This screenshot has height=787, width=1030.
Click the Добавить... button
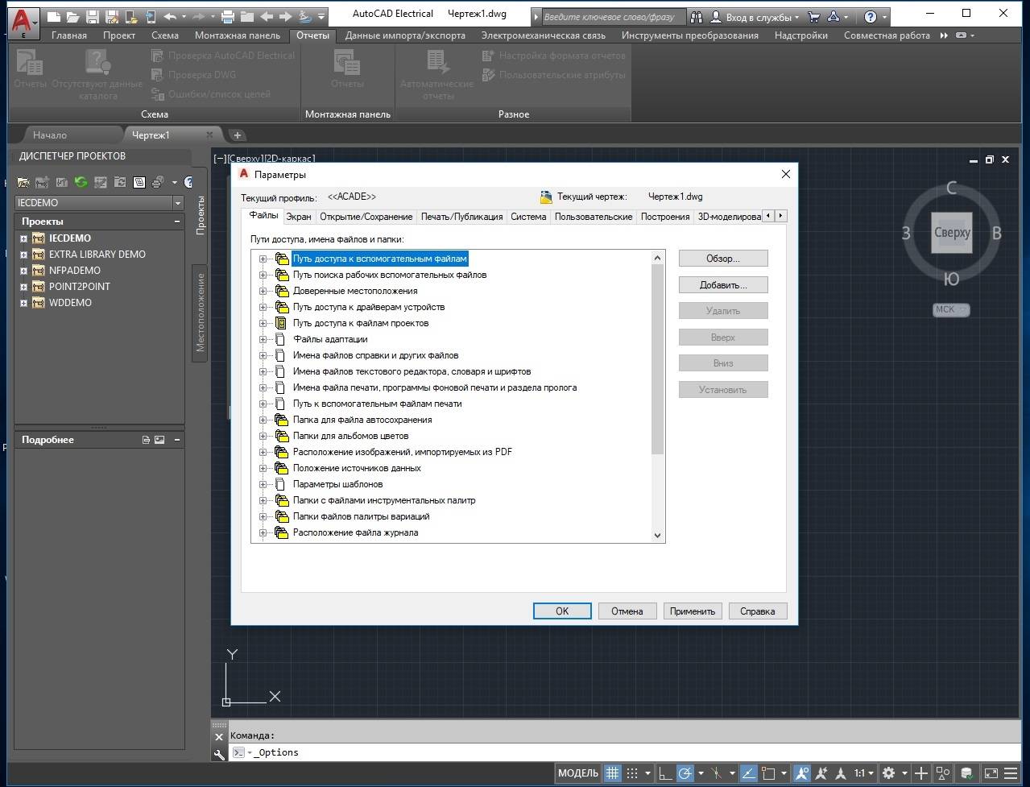point(723,285)
